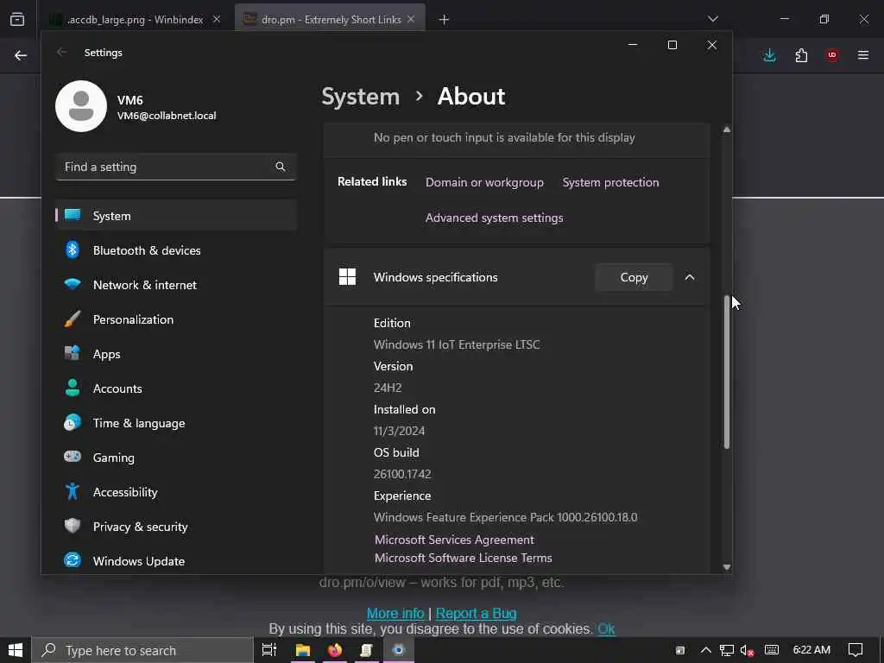Open File Explorer from the taskbar
Image resolution: width=884 pixels, height=663 pixels.
(303, 650)
